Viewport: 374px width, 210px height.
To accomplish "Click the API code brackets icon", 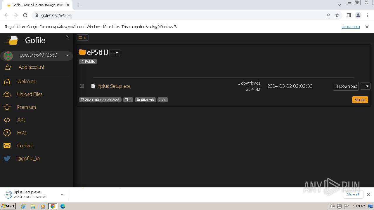I will (x=7, y=120).
